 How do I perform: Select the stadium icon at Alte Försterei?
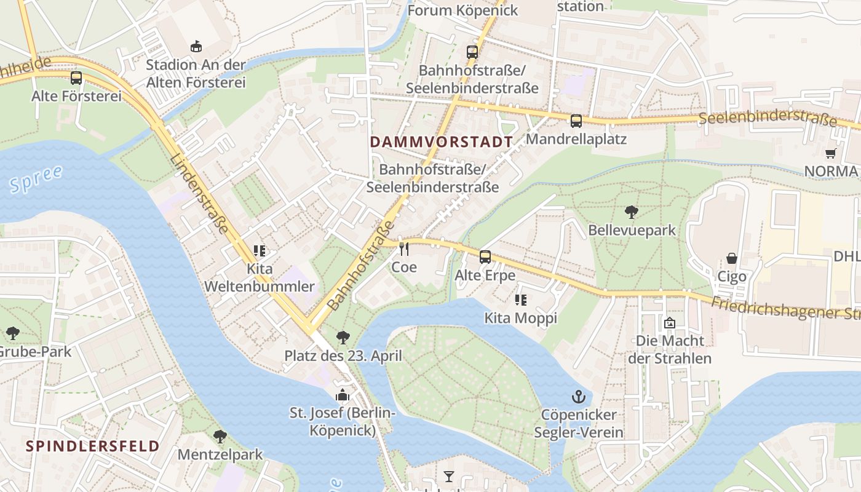[196, 46]
